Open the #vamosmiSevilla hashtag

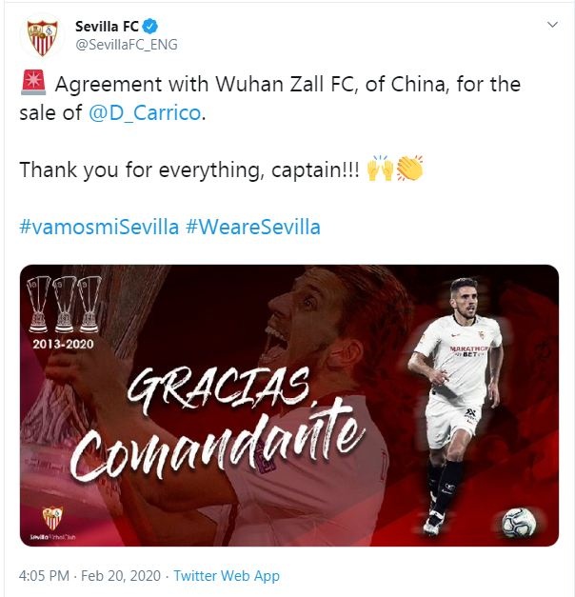pyautogui.click(x=99, y=227)
